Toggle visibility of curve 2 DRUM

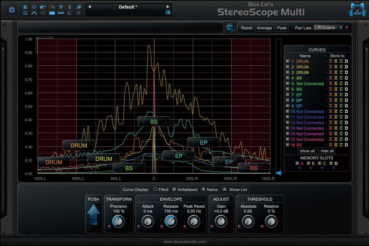point(288,67)
